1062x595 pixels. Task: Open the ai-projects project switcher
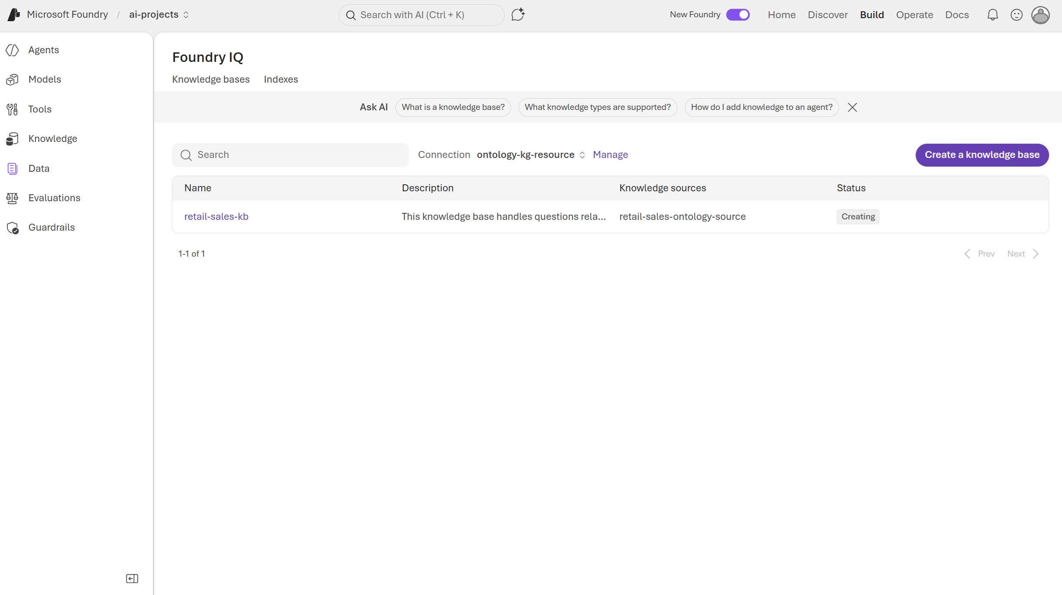point(159,15)
